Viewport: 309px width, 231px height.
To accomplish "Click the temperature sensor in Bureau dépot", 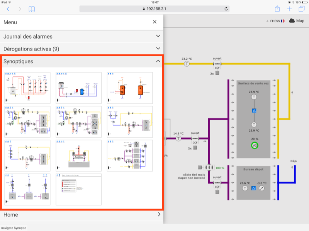I will pyautogui.click(x=245, y=188).
